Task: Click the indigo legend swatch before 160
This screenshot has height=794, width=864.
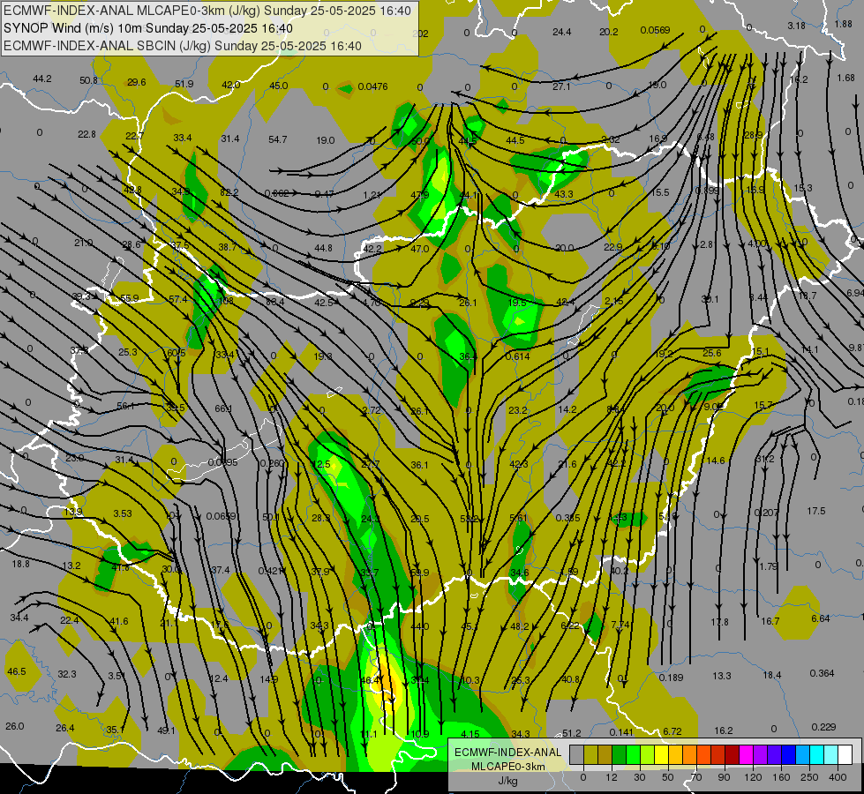Action: coord(775,754)
